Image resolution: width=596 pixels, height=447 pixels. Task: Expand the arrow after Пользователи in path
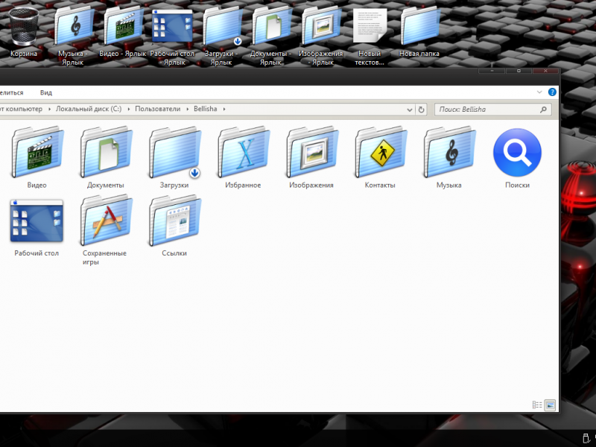pyautogui.click(x=188, y=109)
